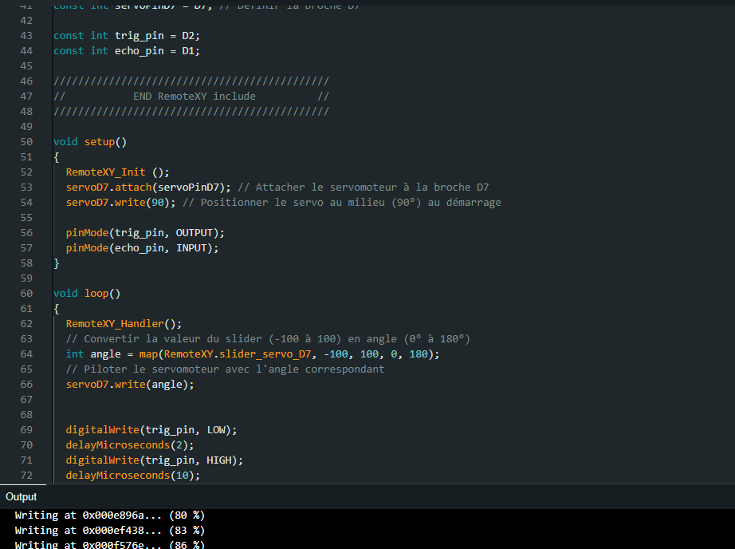The image size is (735, 549).
Task: Place cursor on the setup function name
Action: coord(99,141)
